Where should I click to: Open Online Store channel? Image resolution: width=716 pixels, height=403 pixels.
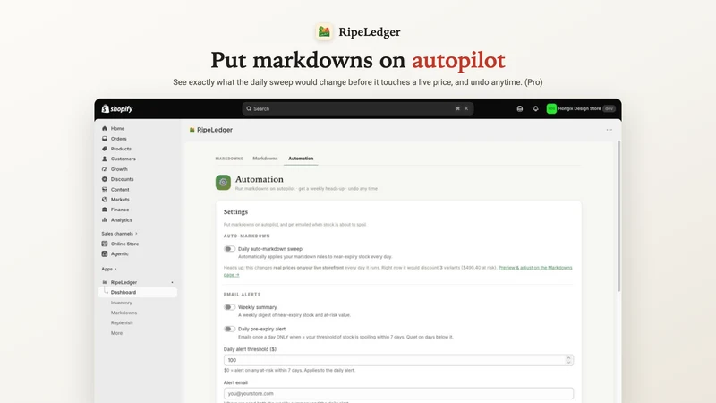pyautogui.click(x=124, y=244)
